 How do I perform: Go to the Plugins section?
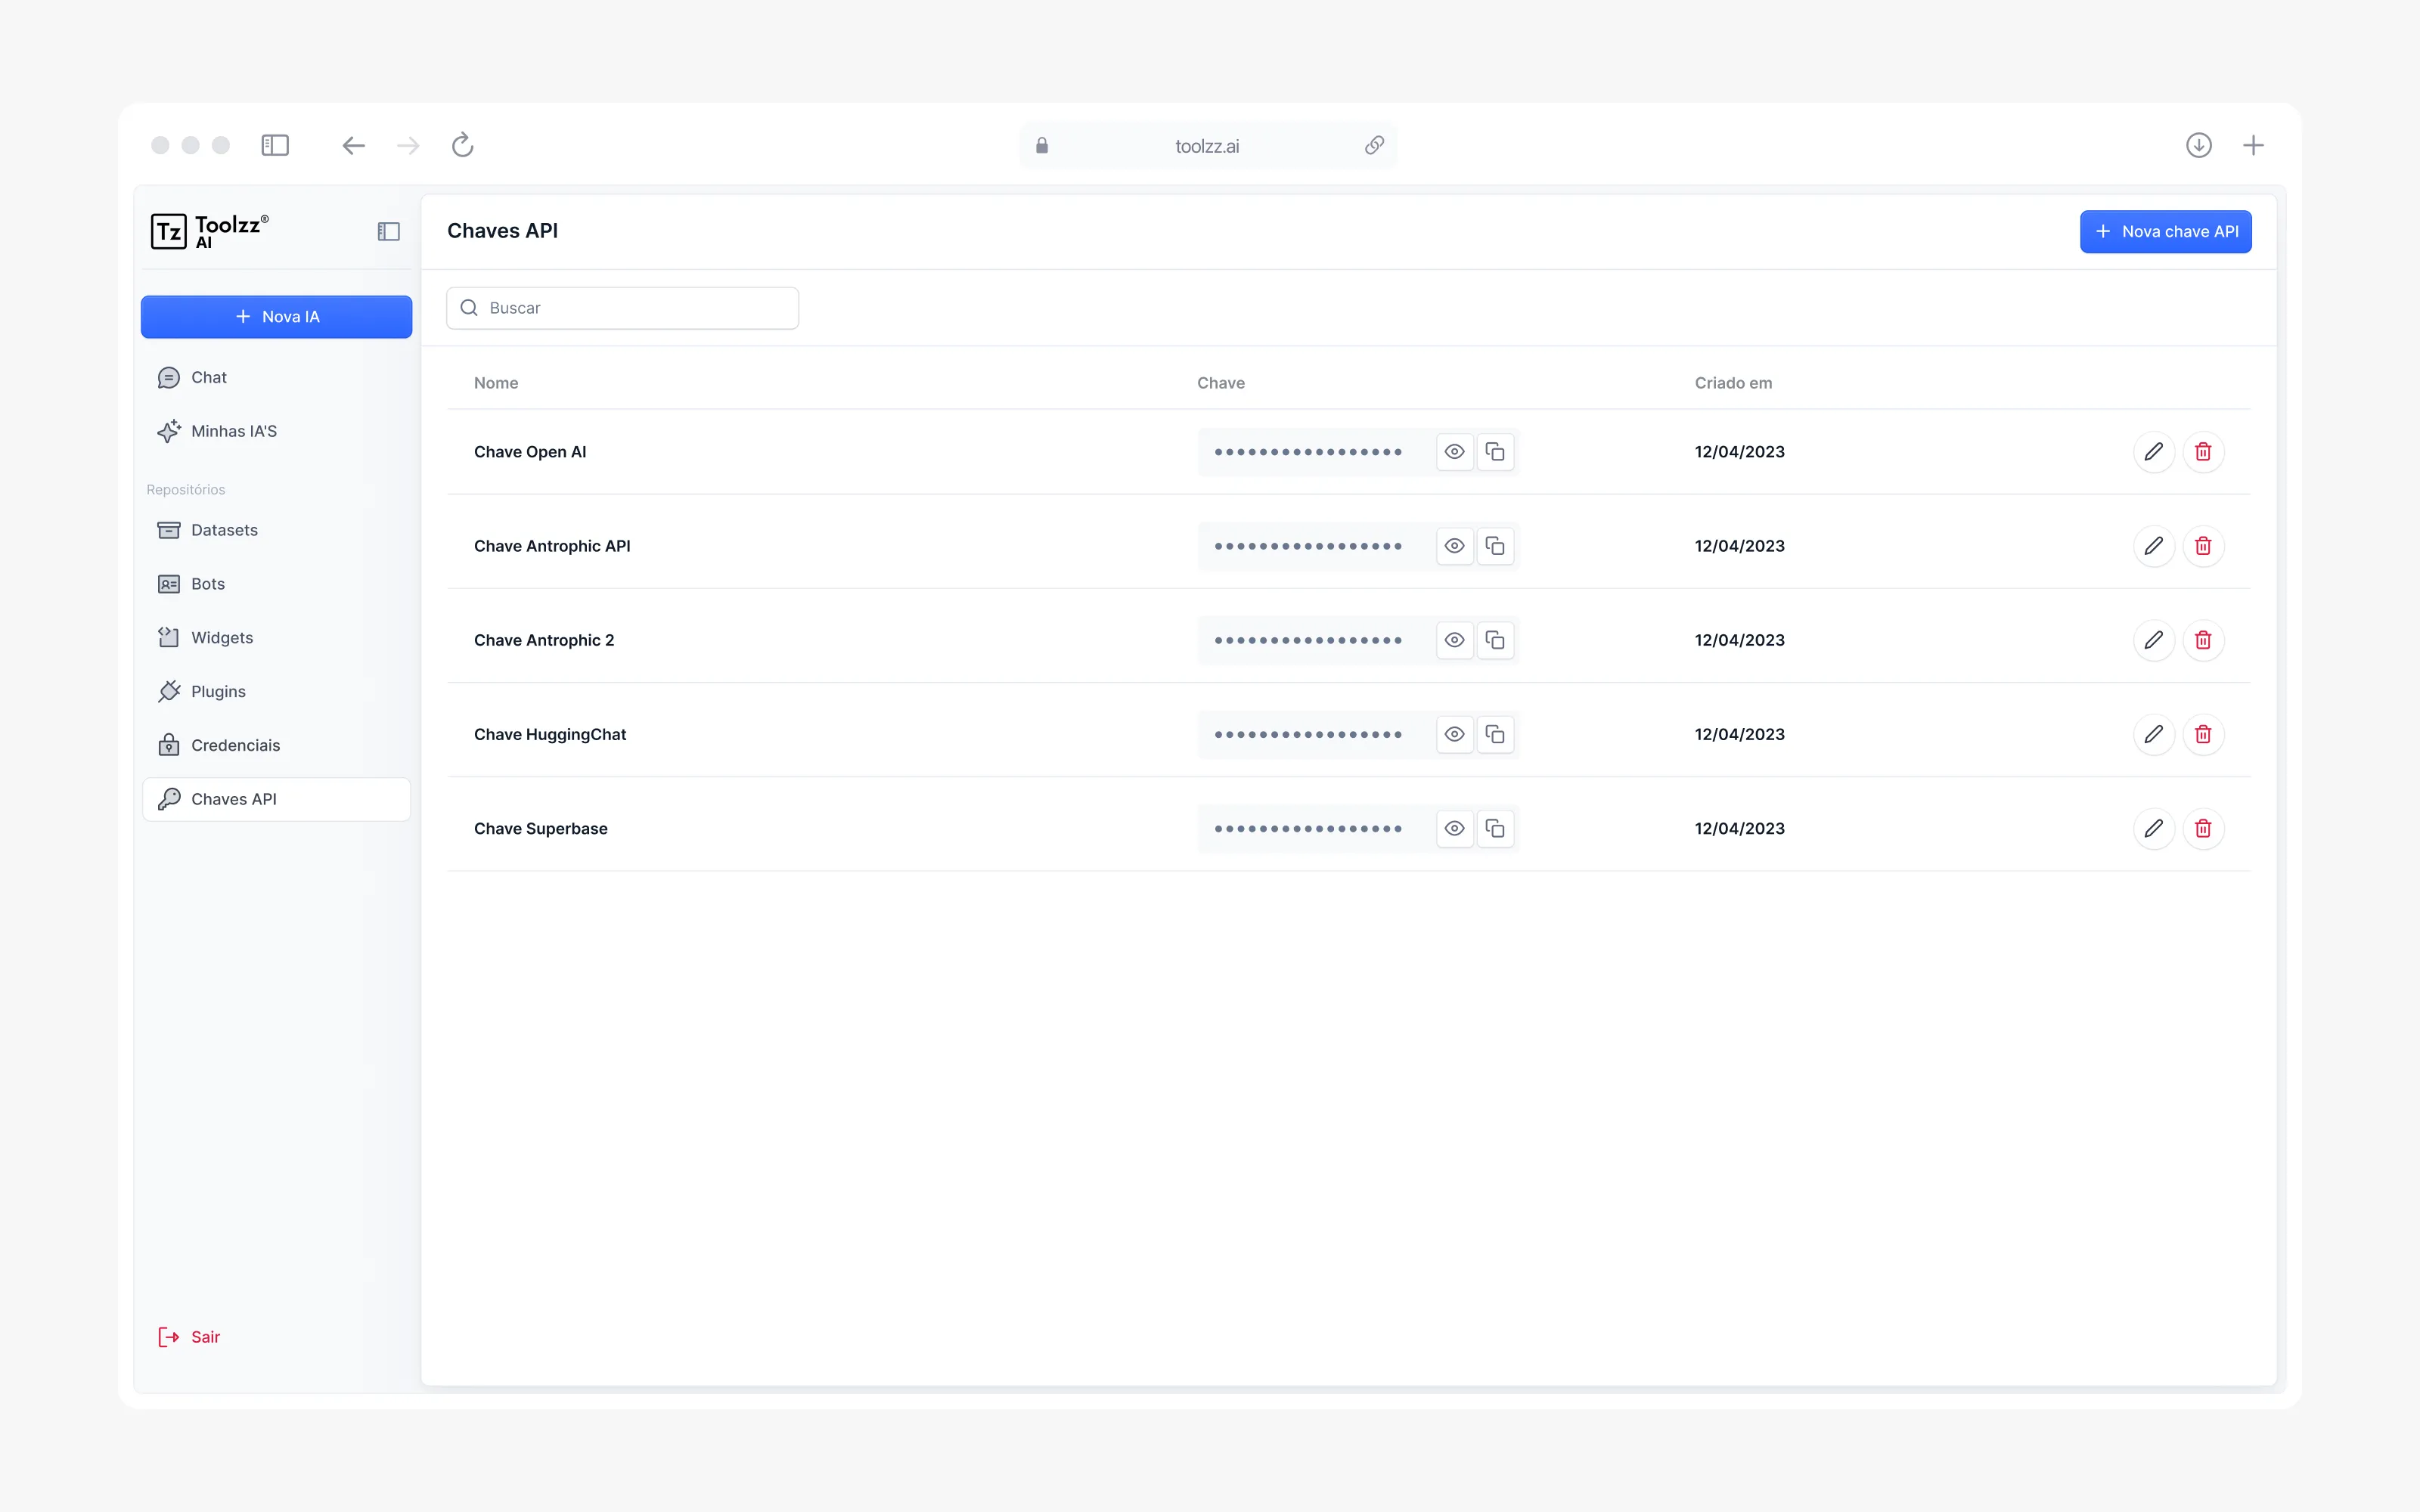click(x=218, y=692)
